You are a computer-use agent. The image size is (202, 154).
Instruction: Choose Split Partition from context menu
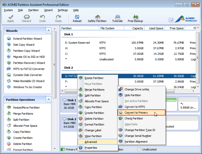coord(97,95)
